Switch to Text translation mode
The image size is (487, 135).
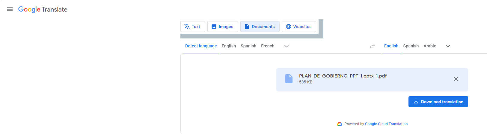[x=192, y=27]
